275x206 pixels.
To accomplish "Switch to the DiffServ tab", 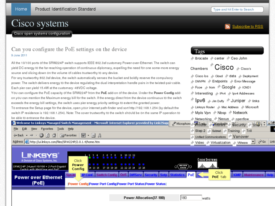I will pyautogui.click(x=135, y=175).
